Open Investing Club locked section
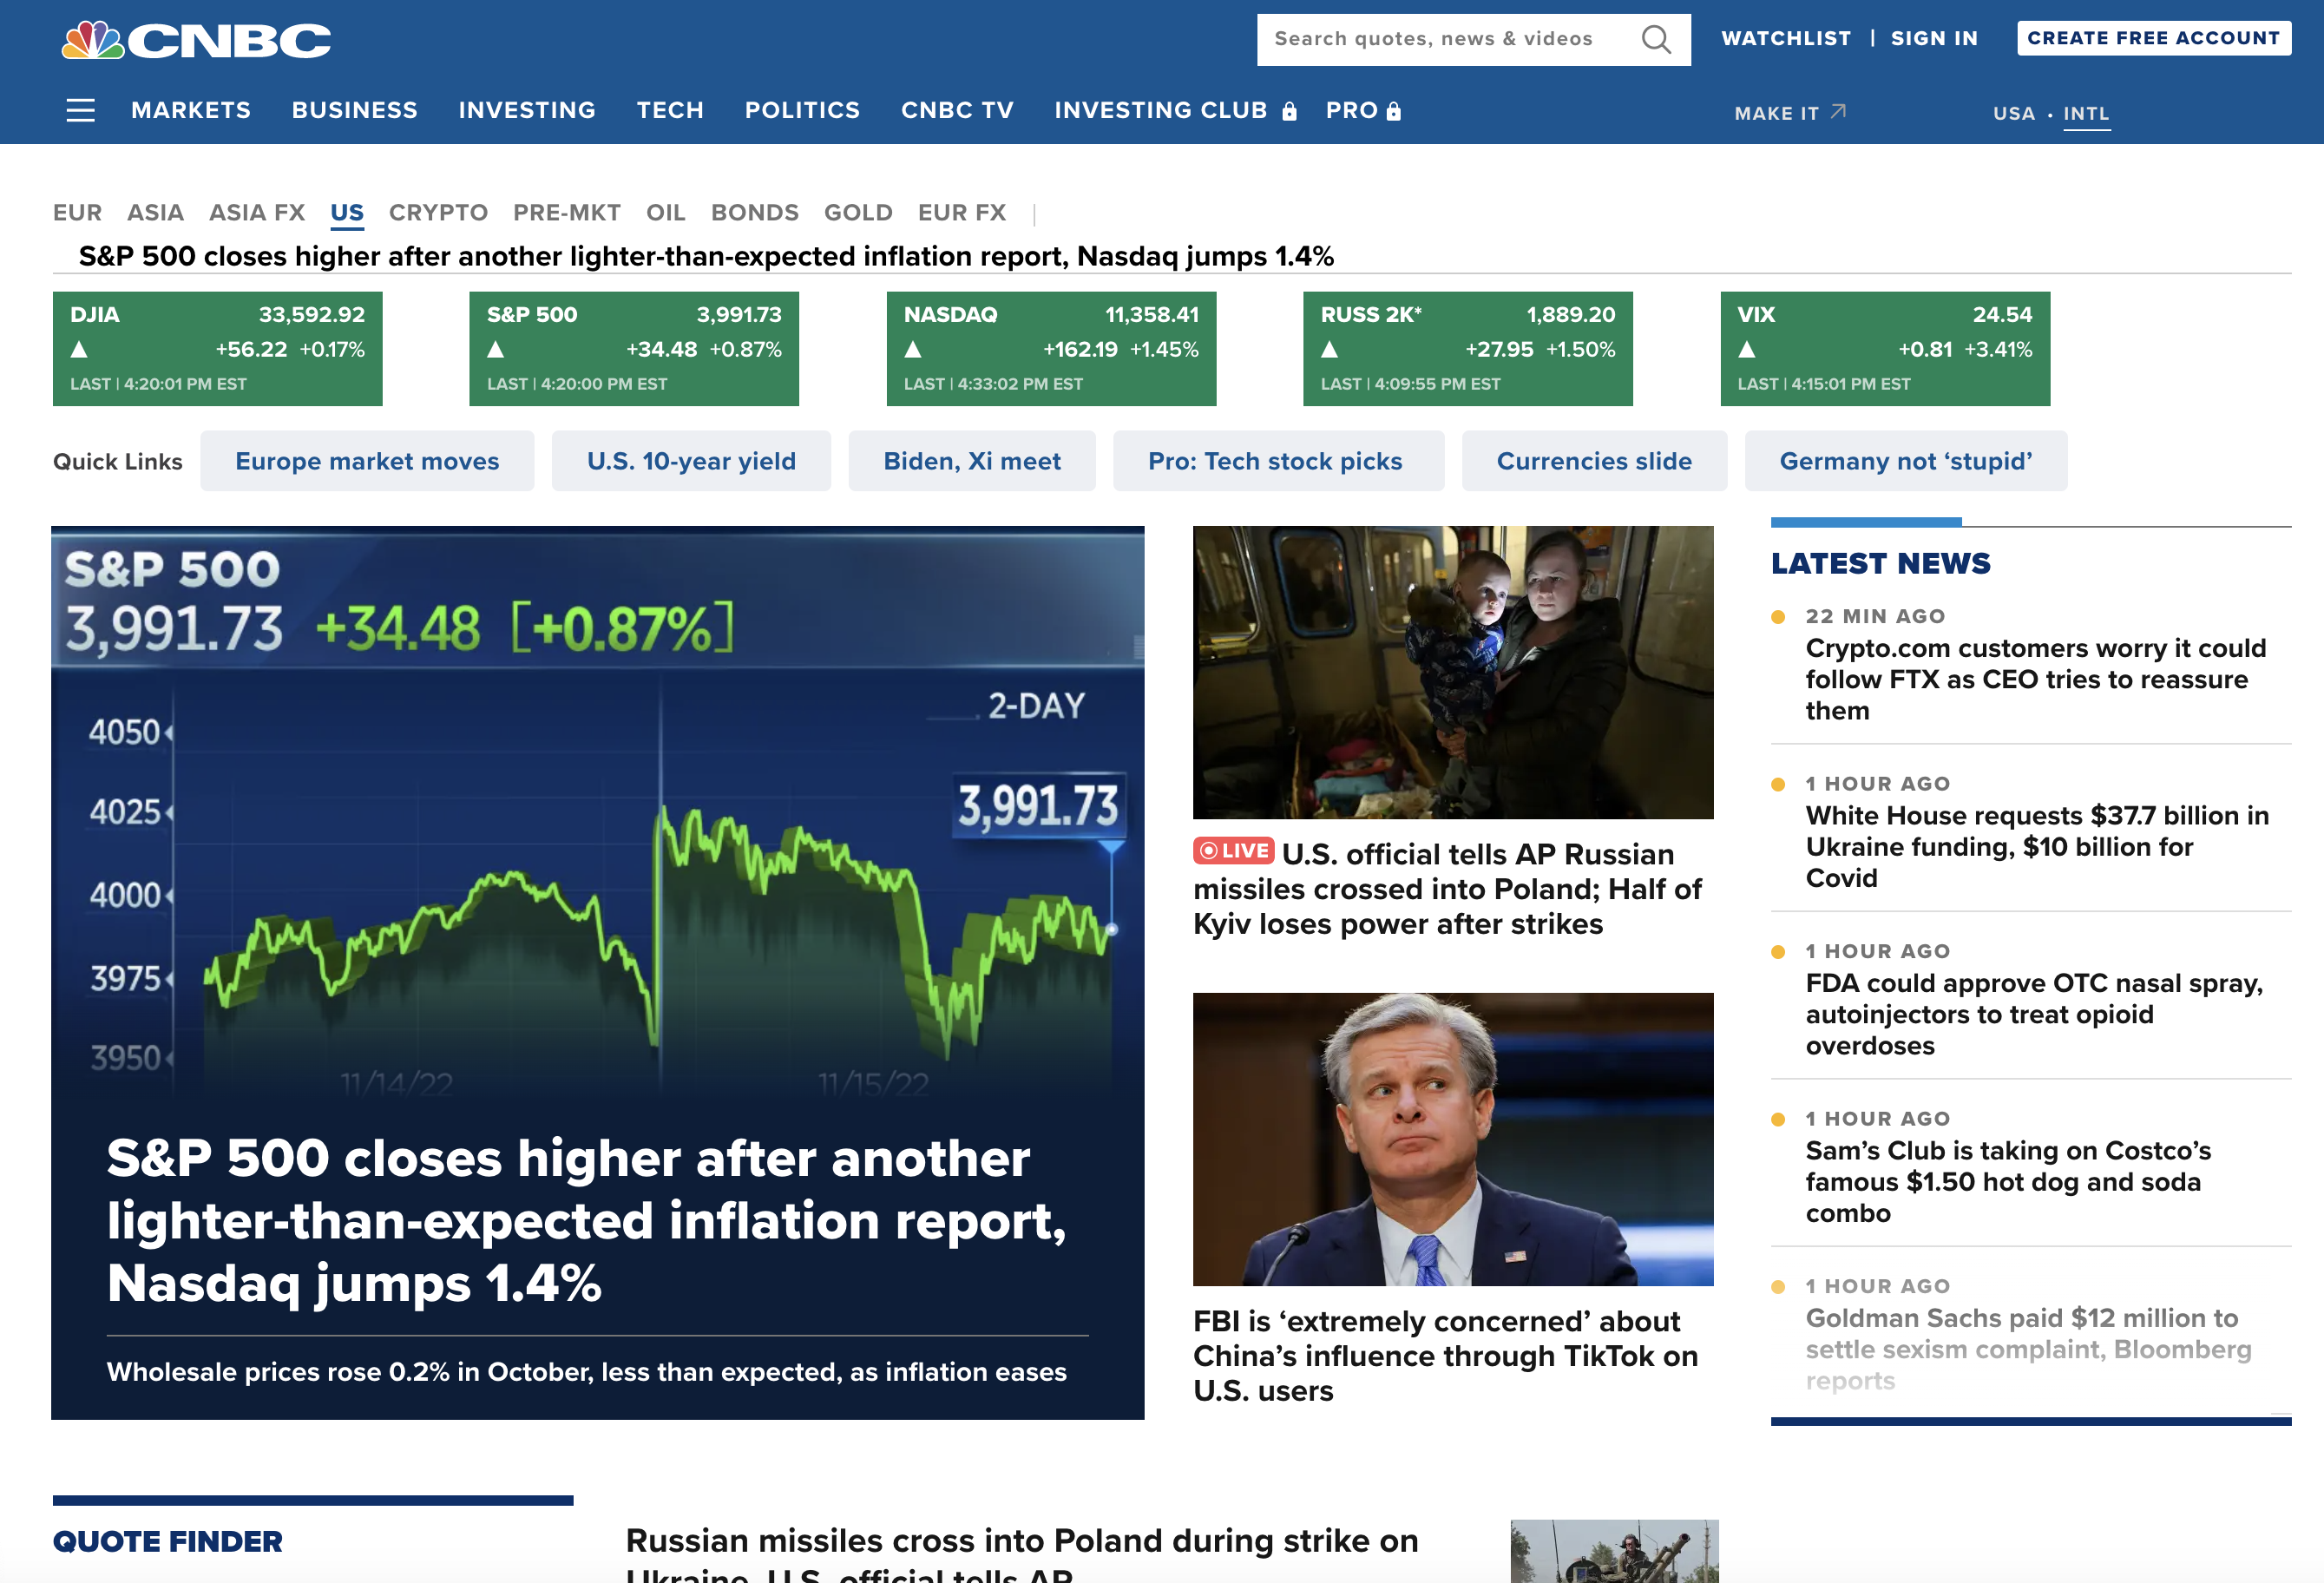Screen dimensions: 2324x1583 point(1176,110)
